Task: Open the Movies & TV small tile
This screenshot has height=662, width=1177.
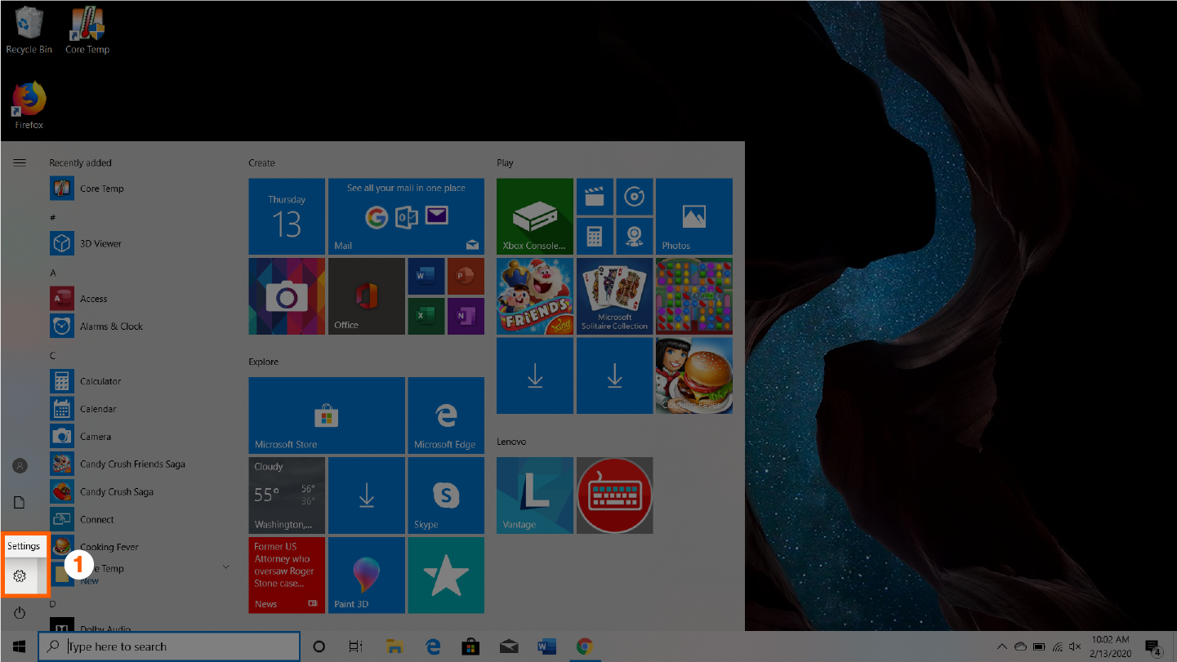Action: point(595,197)
